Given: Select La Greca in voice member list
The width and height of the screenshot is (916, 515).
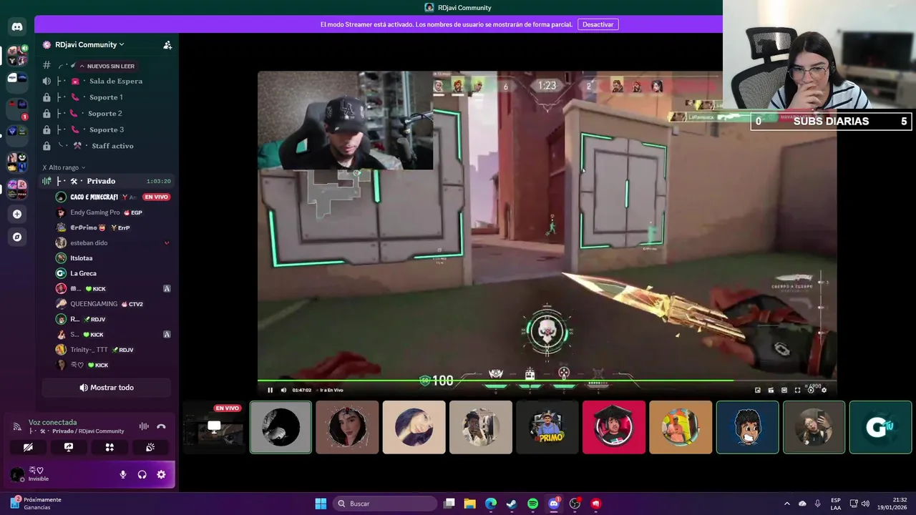Looking at the screenshot, I should (113, 273).
